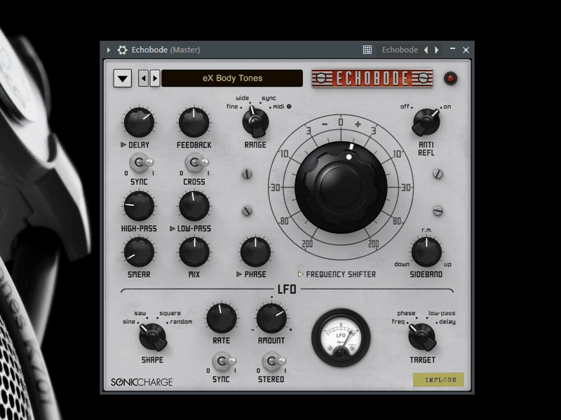Image resolution: width=561 pixels, height=420 pixels.
Task: Select the random LFO shape label
Action: pyautogui.click(x=181, y=322)
